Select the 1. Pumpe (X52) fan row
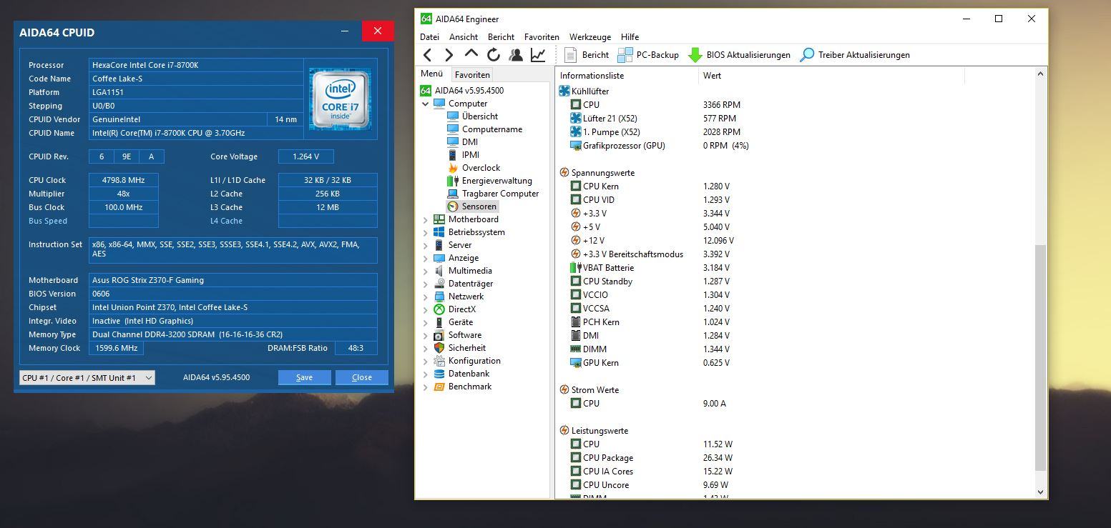 pyautogui.click(x=796, y=132)
